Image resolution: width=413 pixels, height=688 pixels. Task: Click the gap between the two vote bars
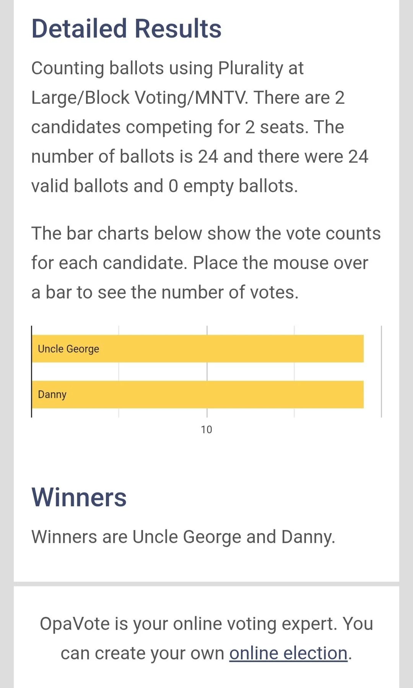(x=198, y=372)
